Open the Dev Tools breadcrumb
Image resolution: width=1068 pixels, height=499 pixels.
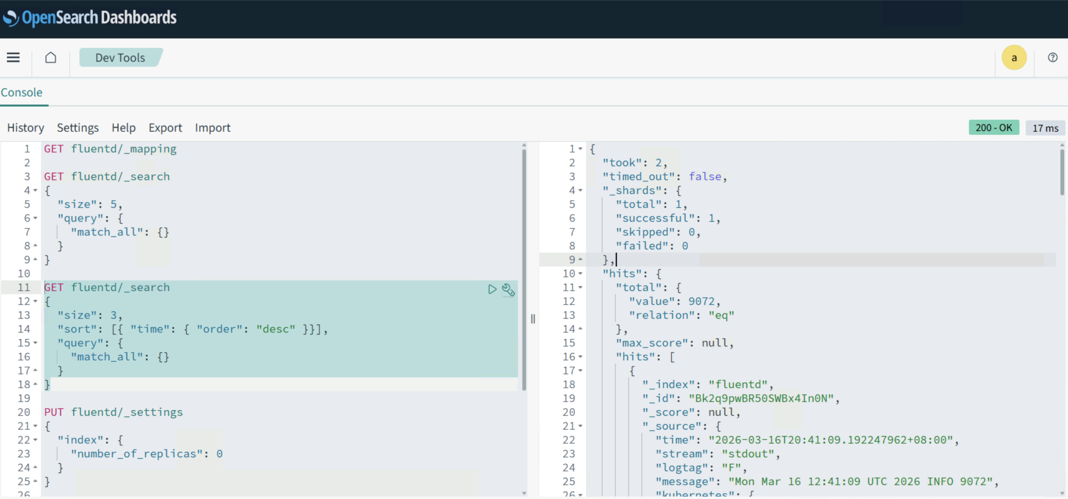120,58
